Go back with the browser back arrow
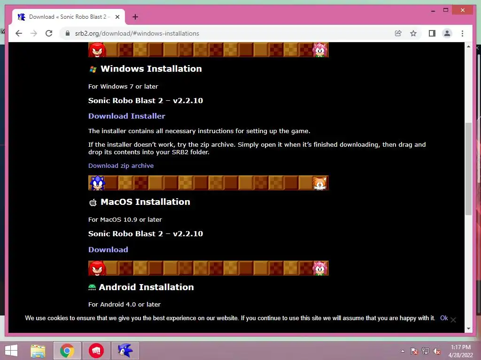 click(19, 33)
